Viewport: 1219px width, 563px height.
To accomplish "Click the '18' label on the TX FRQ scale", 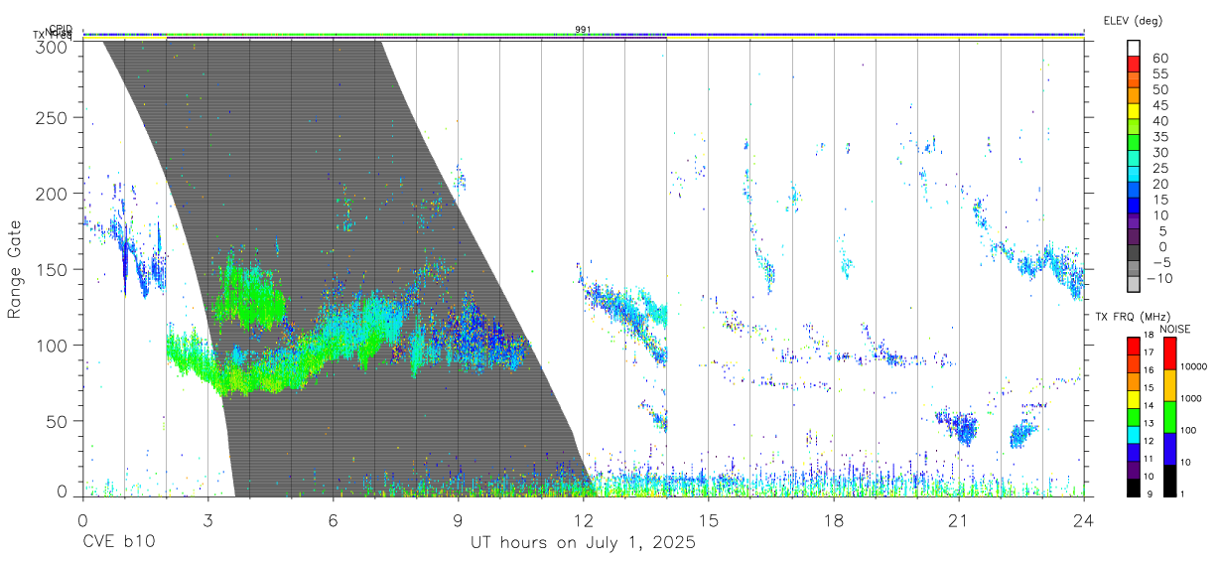I will [1148, 336].
